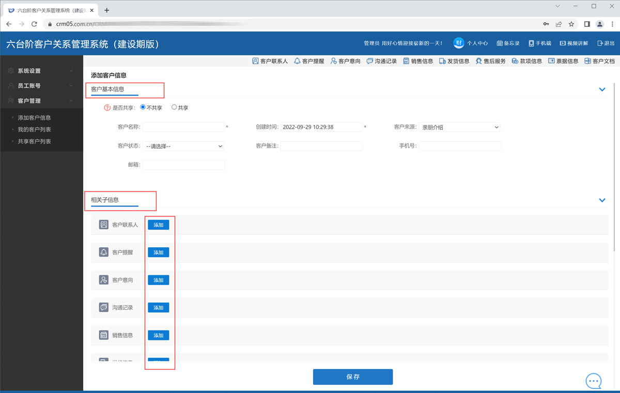The image size is (620, 393).
Task: Click the 邮箱 input field
Action: pos(183,165)
